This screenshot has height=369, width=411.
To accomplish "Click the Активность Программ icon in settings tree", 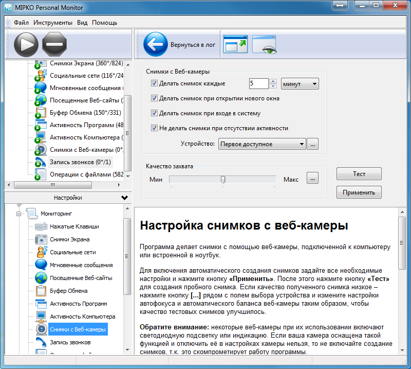I will [41, 304].
